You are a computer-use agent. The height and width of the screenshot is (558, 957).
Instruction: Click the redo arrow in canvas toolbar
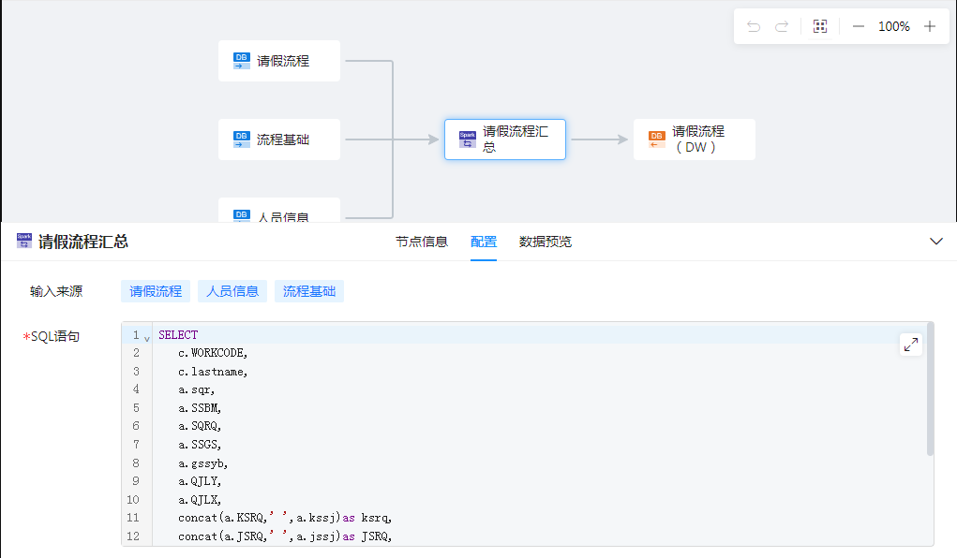pyautogui.click(x=782, y=26)
